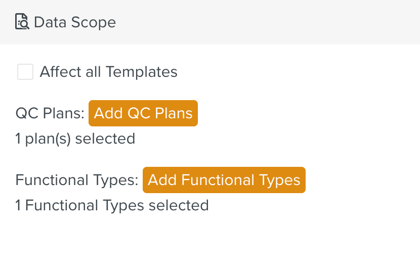Toggle the checkbox beside Affect all Templates
The height and width of the screenshot is (272, 420).
(25, 72)
